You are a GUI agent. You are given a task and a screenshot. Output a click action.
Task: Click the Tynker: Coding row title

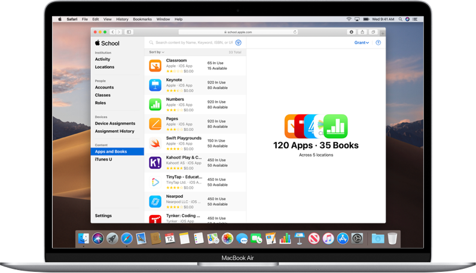coord(183,216)
